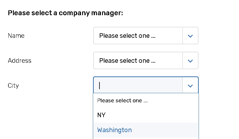Reset City using the first list option
The width and height of the screenshot is (239, 139).
click(x=123, y=101)
